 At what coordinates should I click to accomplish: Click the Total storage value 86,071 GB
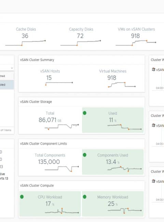click(50, 120)
